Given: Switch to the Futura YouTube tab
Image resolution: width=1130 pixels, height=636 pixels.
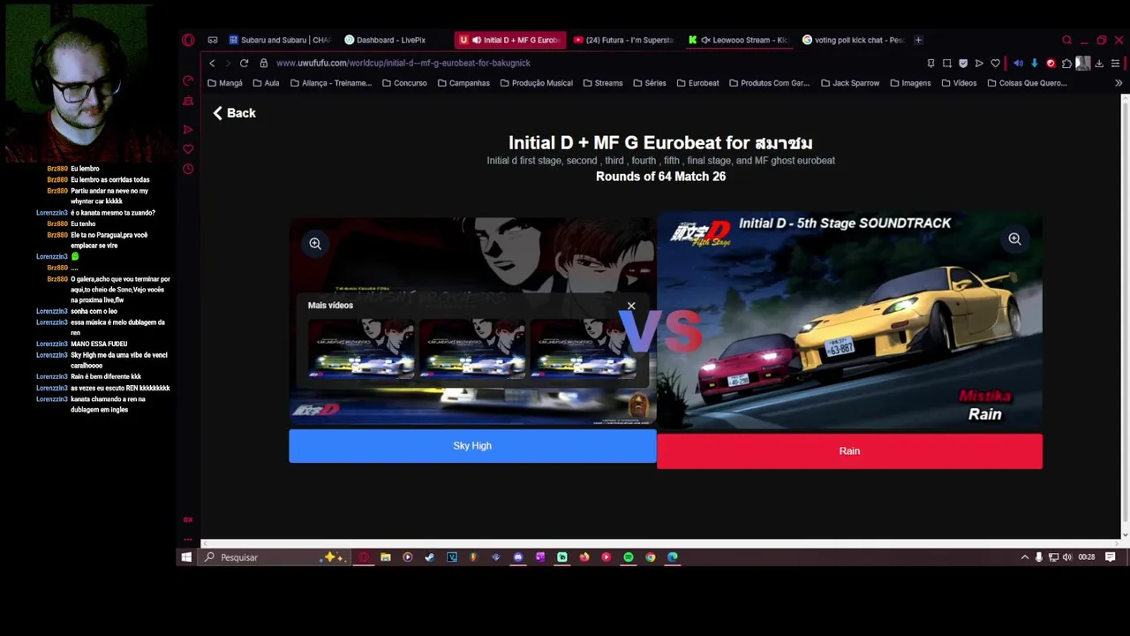Looking at the screenshot, I should (624, 40).
